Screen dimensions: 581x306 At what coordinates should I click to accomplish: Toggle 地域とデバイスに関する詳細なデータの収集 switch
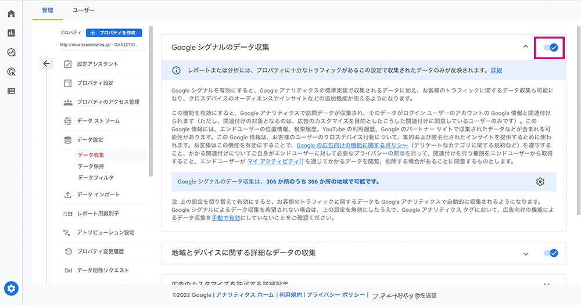551,253
